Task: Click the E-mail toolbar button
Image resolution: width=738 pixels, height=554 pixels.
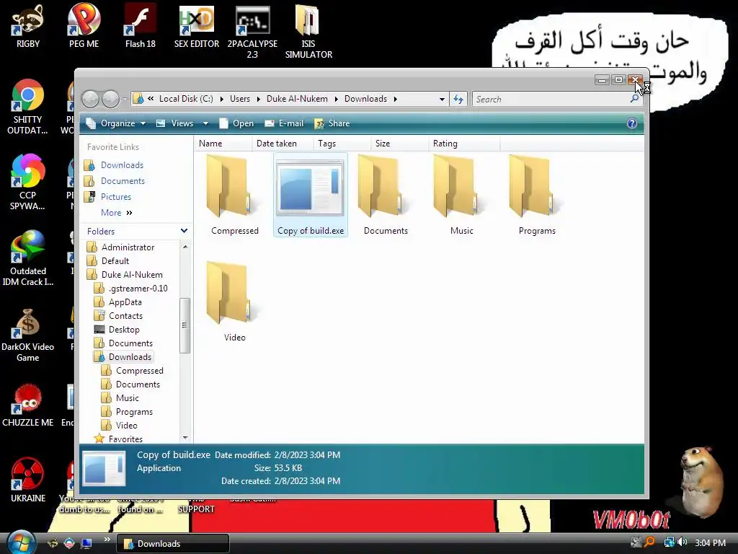Action: 284,123
